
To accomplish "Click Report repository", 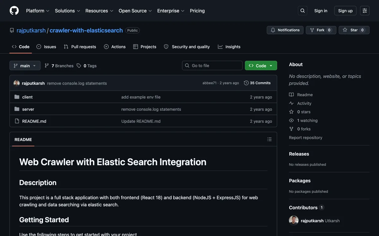I will 306,138.
